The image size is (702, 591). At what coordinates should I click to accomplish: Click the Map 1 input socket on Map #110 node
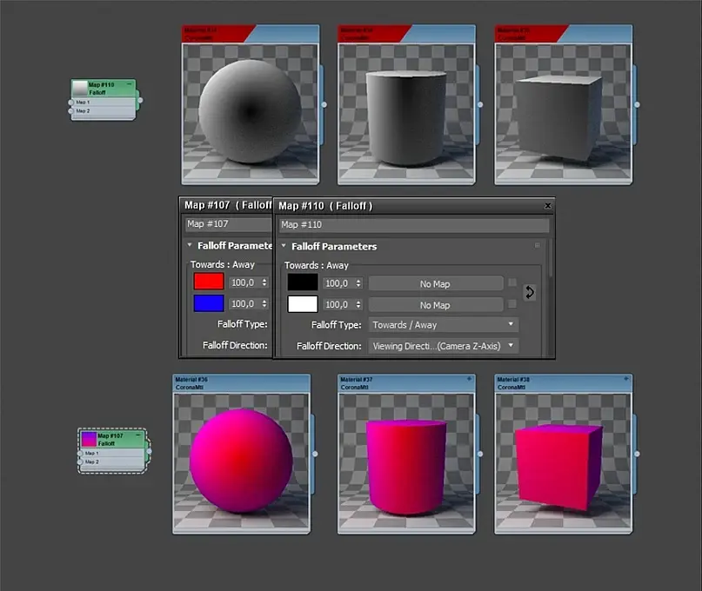point(70,103)
